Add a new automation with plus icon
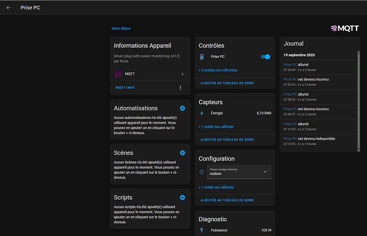367x236 pixels. click(x=182, y=108)
